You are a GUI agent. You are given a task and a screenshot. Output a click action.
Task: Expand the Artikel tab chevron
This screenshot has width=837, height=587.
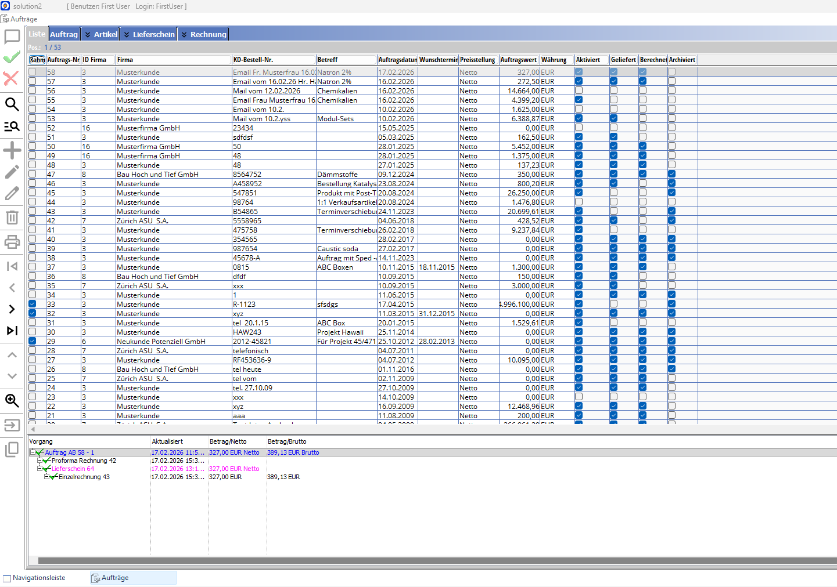(x=88, y=35)
